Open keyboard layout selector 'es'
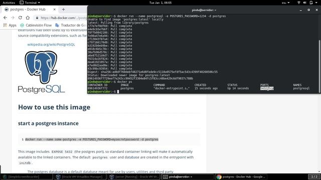Viewport: 321px width, 180px height. [286, 2]
